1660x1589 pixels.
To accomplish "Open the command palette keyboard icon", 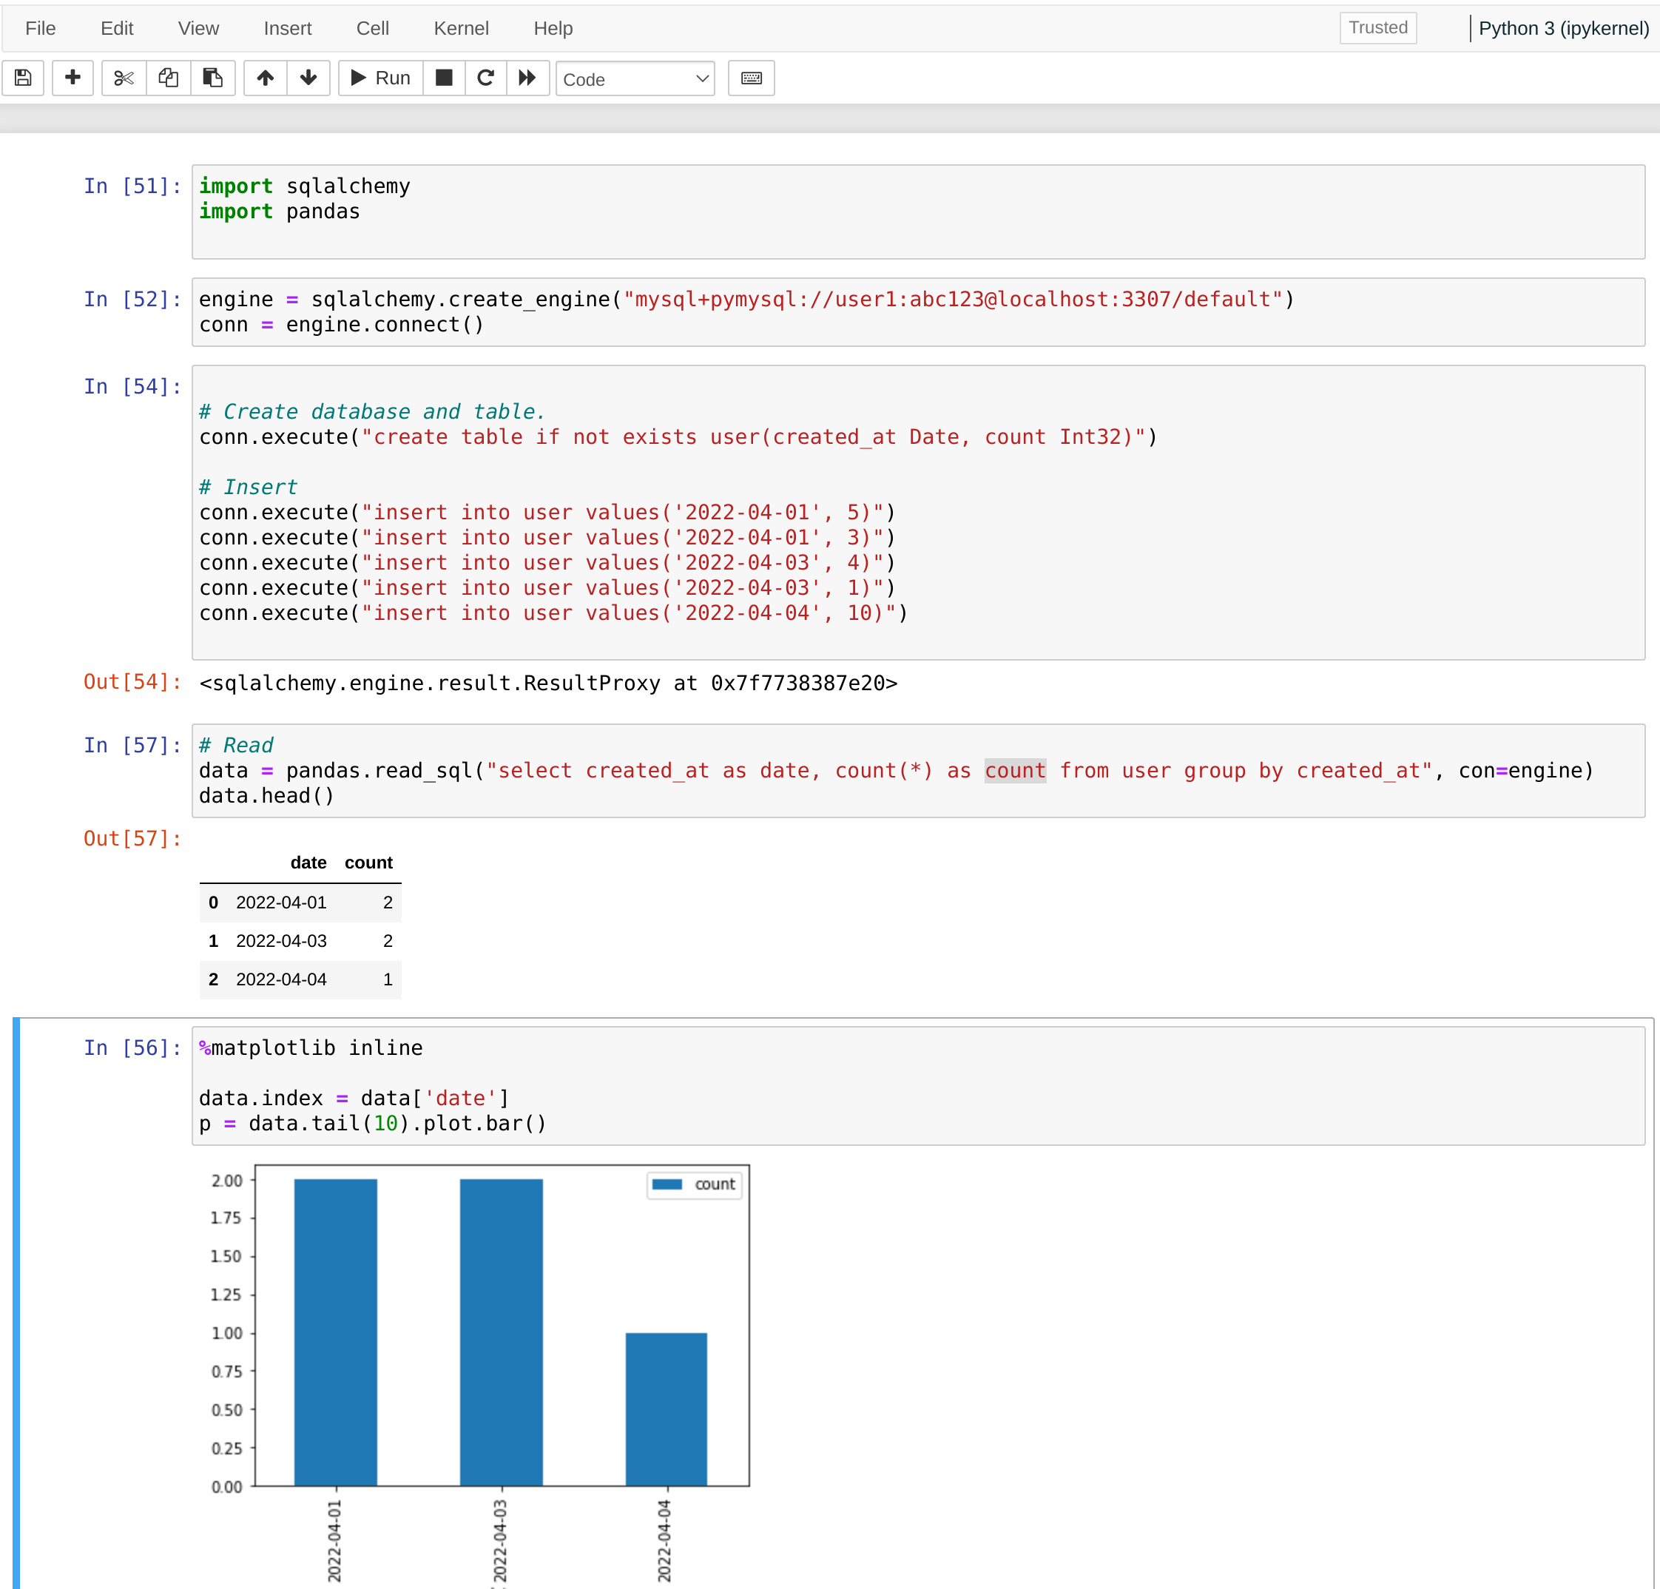I will click(x=752, y=78).
